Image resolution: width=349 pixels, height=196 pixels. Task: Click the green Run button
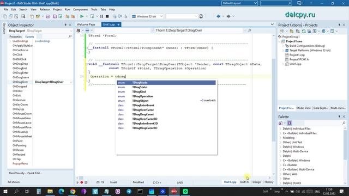click(82, 16)
